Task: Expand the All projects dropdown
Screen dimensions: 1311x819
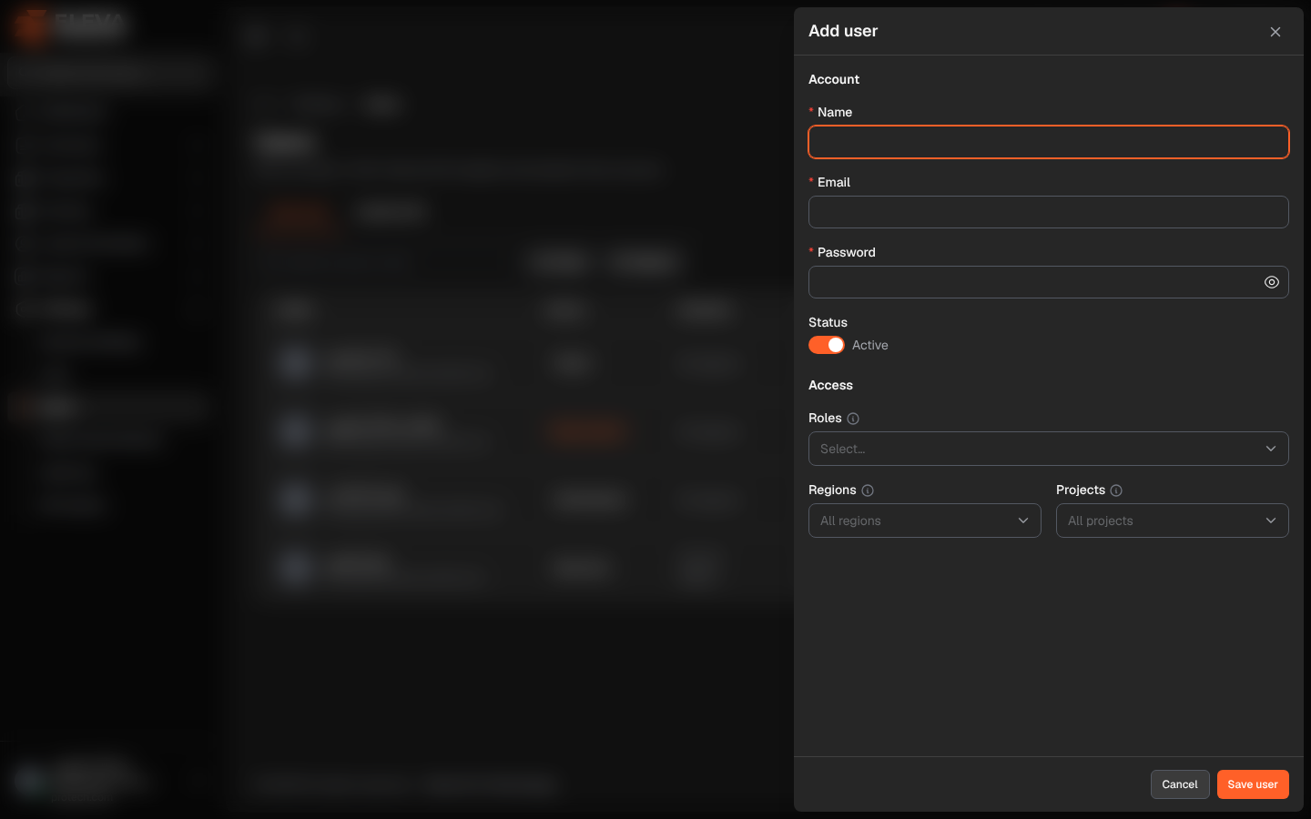Action: click(1173, 521)
